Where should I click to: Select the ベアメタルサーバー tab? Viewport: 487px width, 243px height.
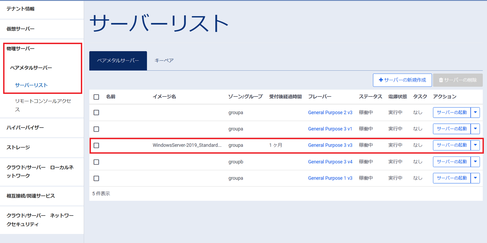pyautogui.click(x=118, y=61)
